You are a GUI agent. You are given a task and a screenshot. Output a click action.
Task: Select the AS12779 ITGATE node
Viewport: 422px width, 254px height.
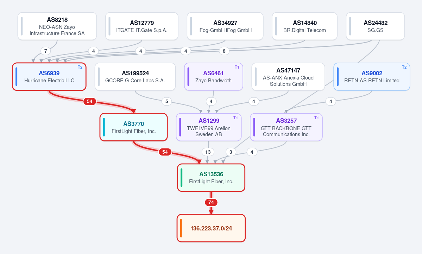point(142,26)
